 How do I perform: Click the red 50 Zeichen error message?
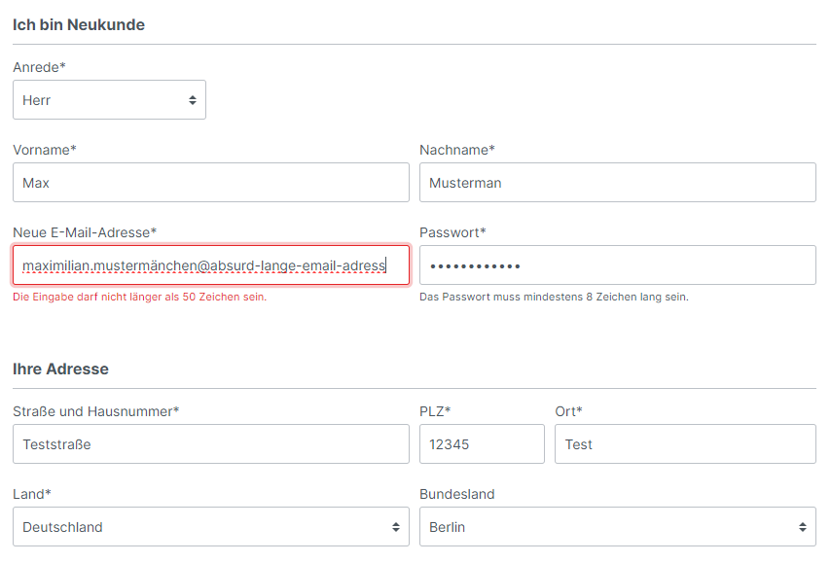140,298
